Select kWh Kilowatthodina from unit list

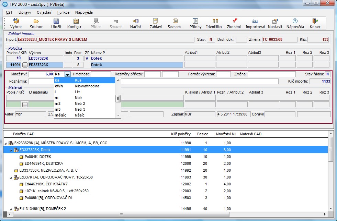point(85,86)
